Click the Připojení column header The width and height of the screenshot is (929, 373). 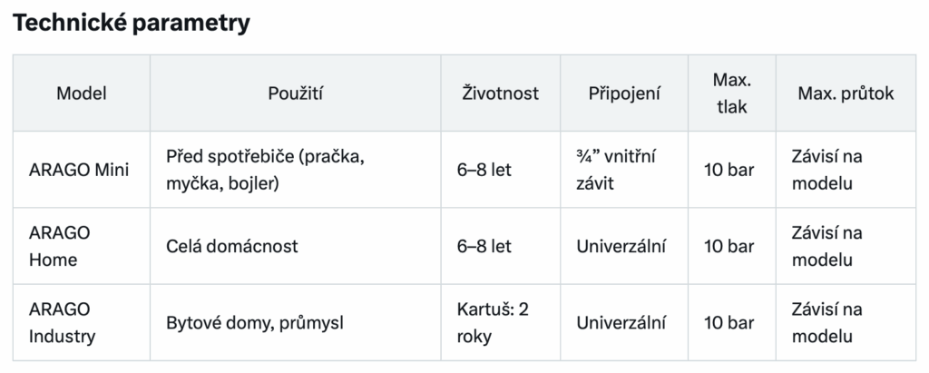point(624,93)
